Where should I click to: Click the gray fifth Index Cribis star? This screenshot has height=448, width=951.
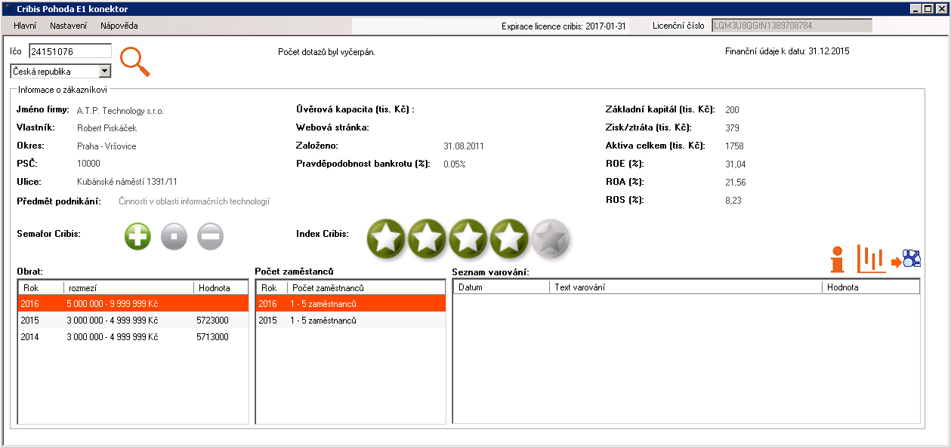pos(550,239)
